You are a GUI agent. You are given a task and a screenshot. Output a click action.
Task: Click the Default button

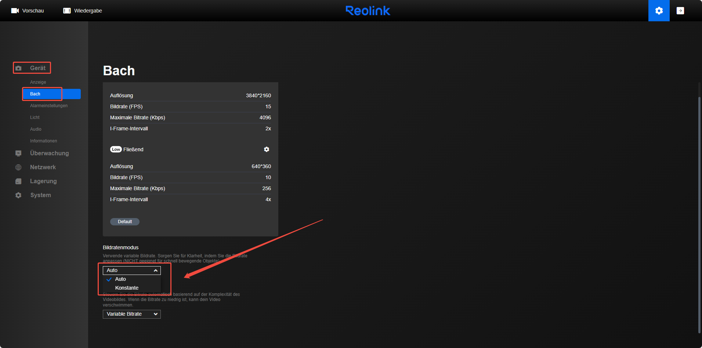click(x=125, y=222)
